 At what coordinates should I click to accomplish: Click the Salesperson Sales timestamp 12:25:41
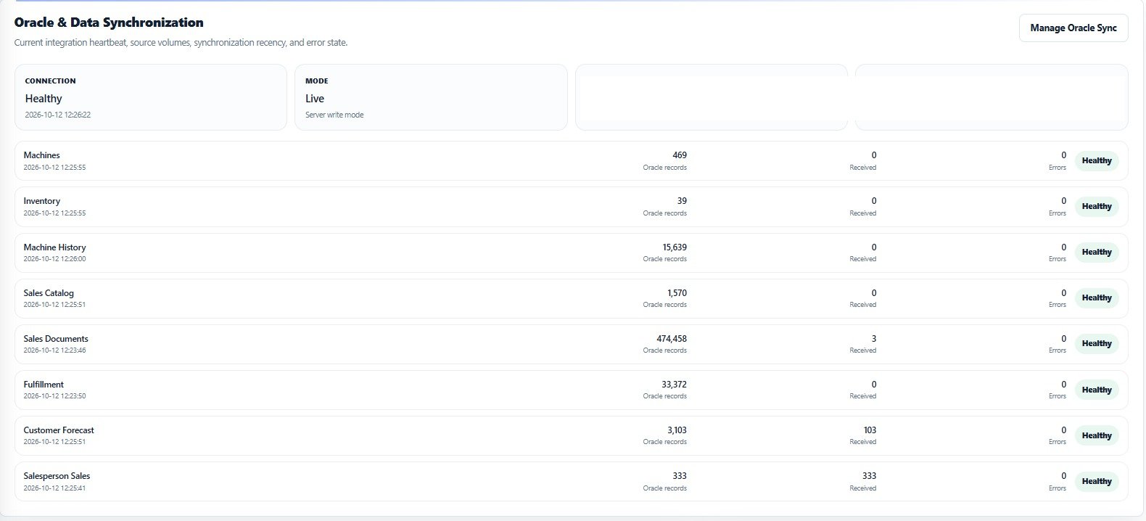[54, 488]
